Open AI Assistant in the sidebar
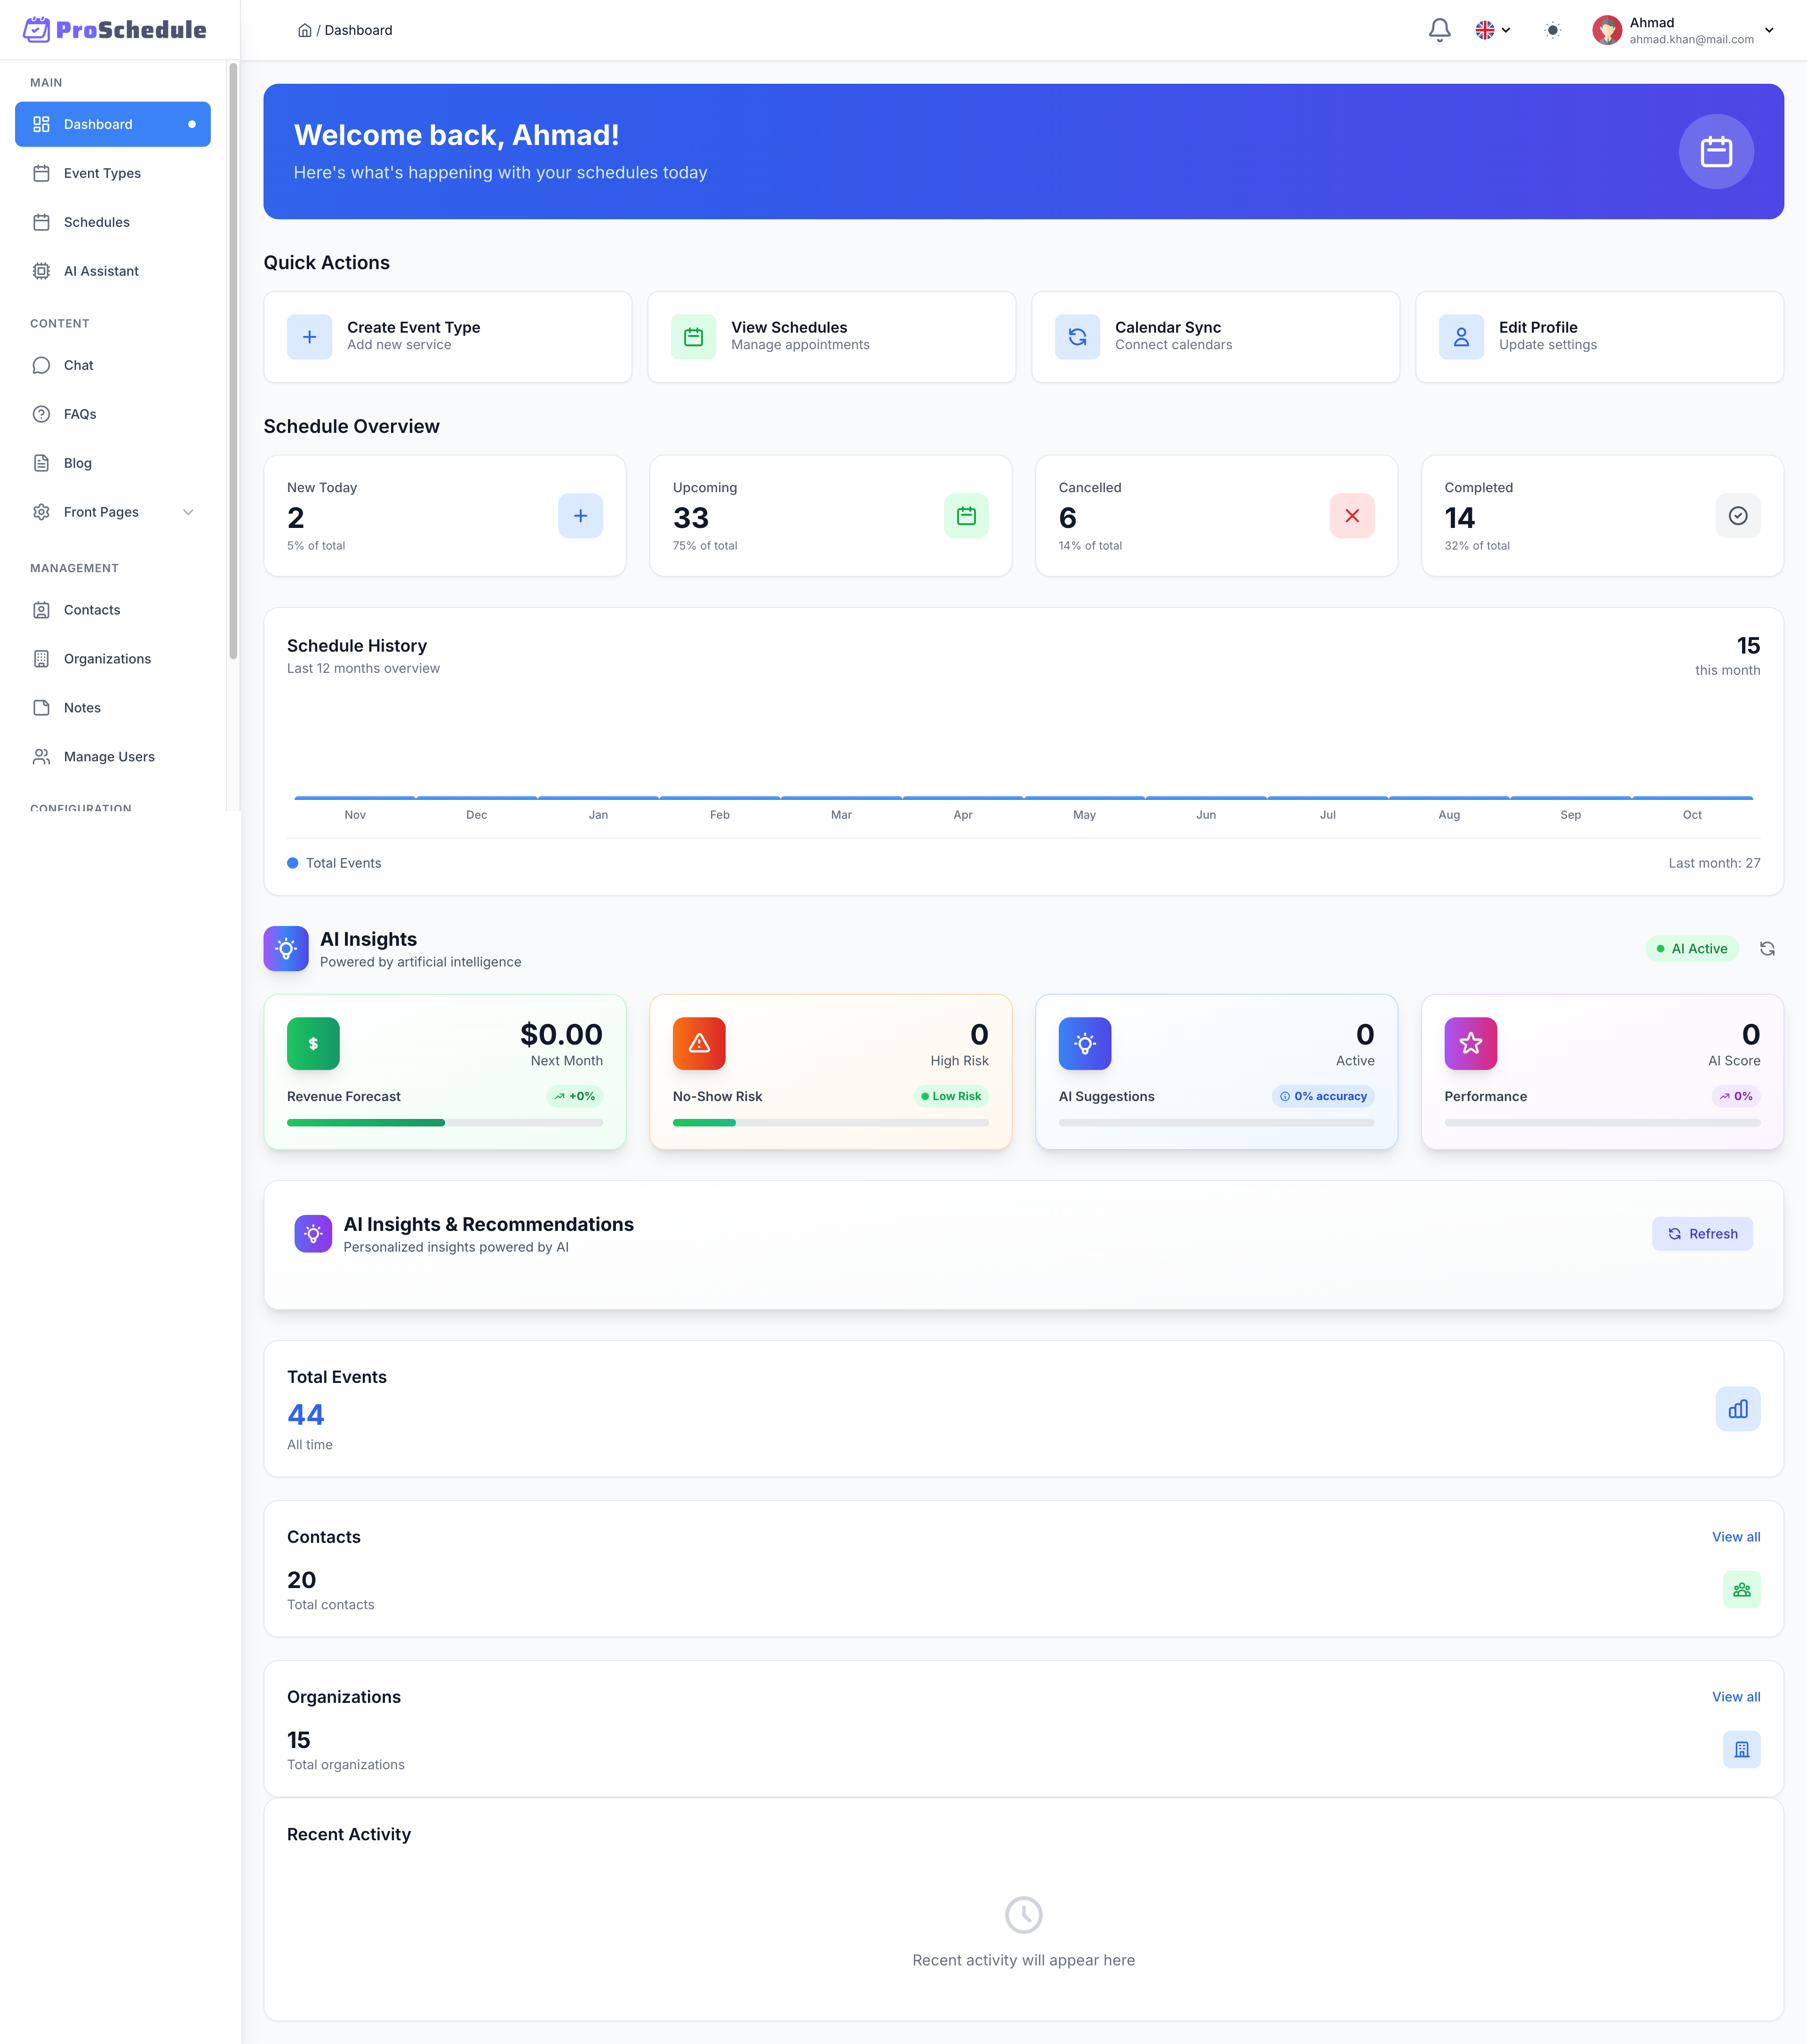The width and height of the screenshot is (1807, 2044). pos(101,271)
